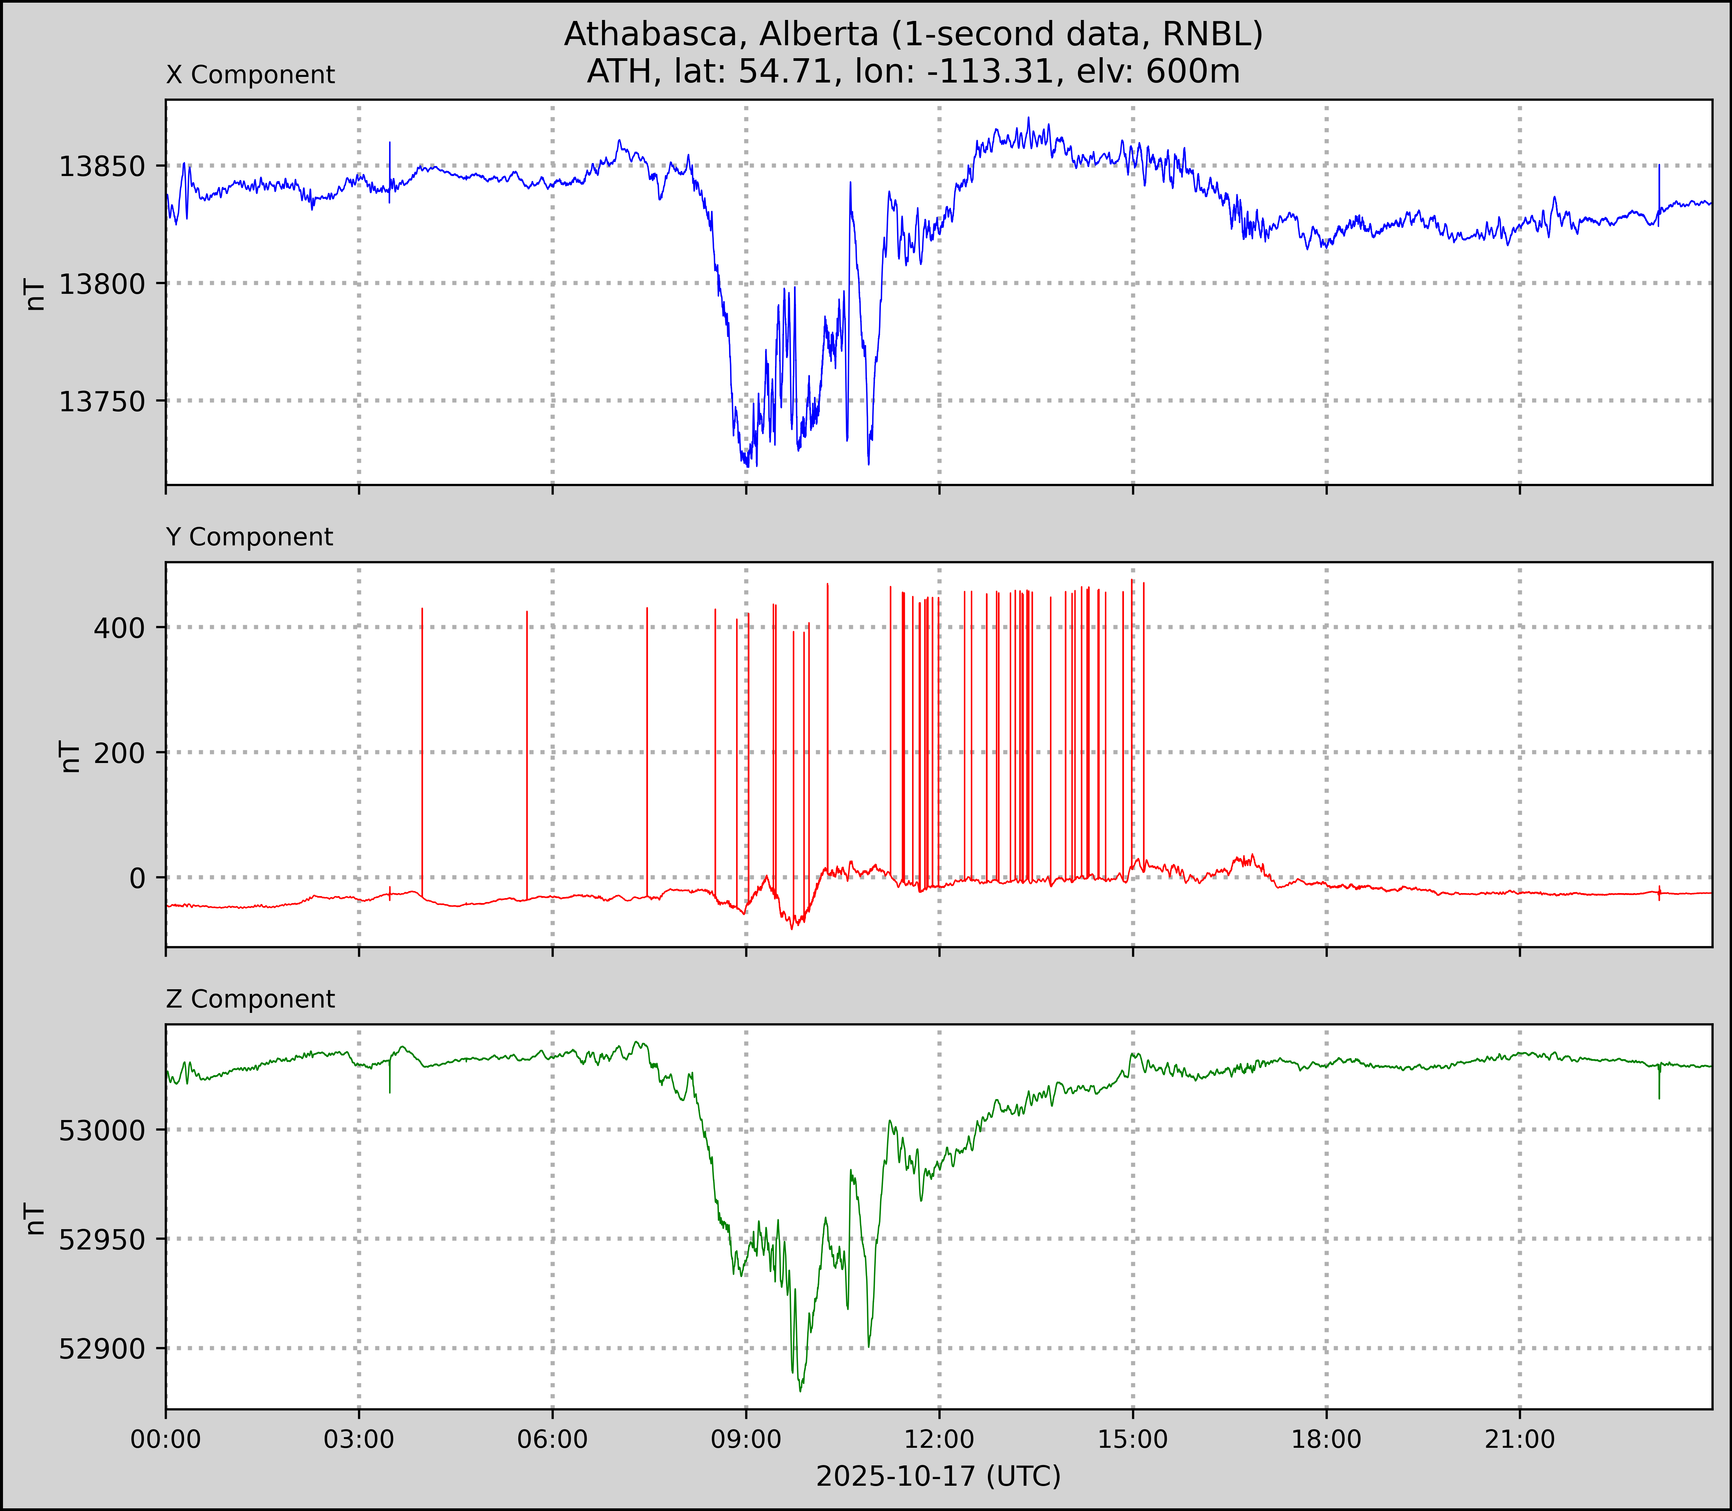Click the 15:00 time tick label

pos(1133,1439)
